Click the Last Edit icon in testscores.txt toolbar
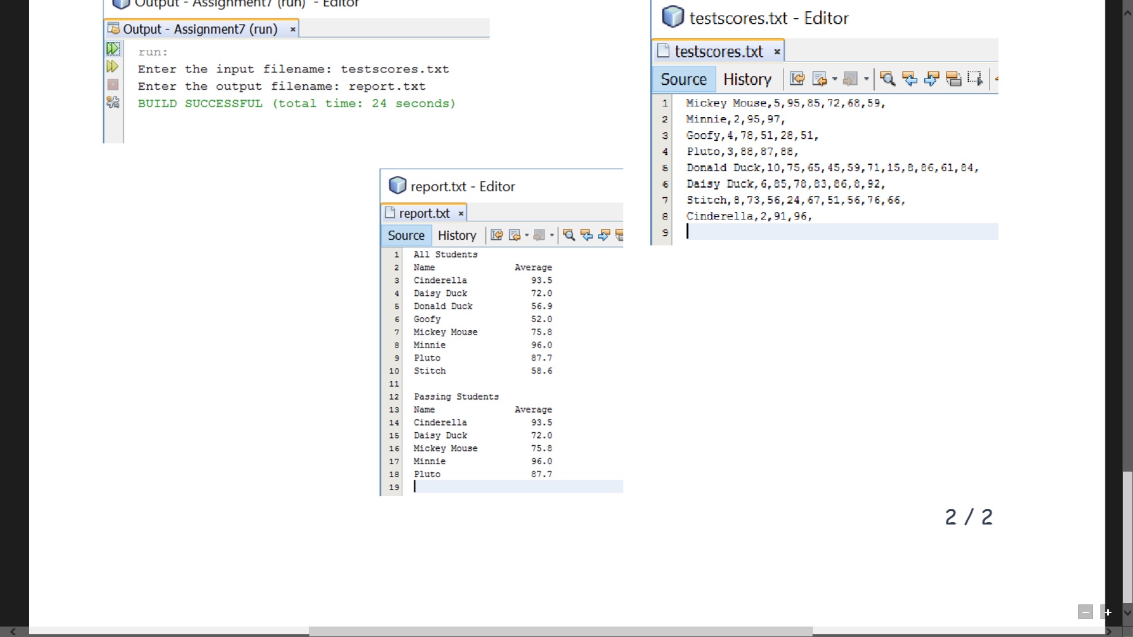 click(797, 79)
